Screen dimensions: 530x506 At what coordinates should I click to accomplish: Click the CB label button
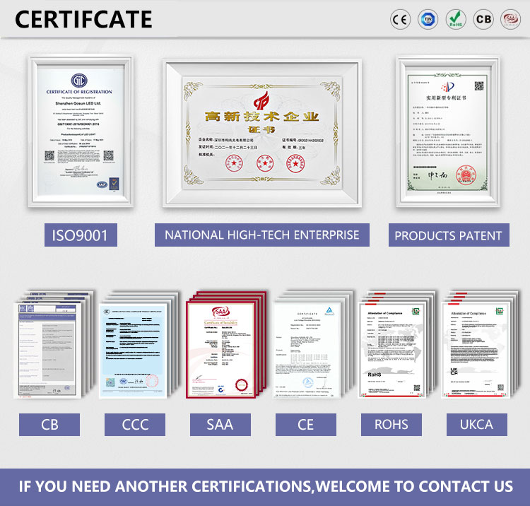pos(49,425)
